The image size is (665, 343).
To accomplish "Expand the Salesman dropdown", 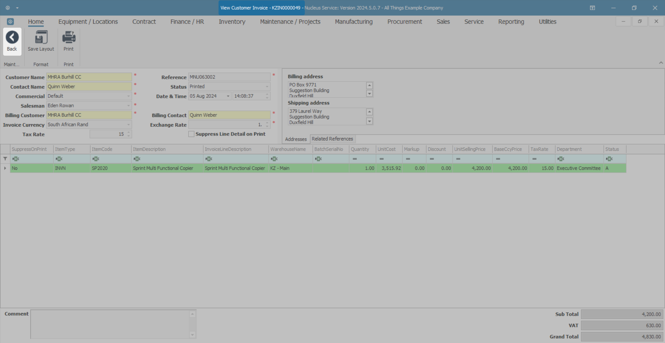I will pos(128,105).
